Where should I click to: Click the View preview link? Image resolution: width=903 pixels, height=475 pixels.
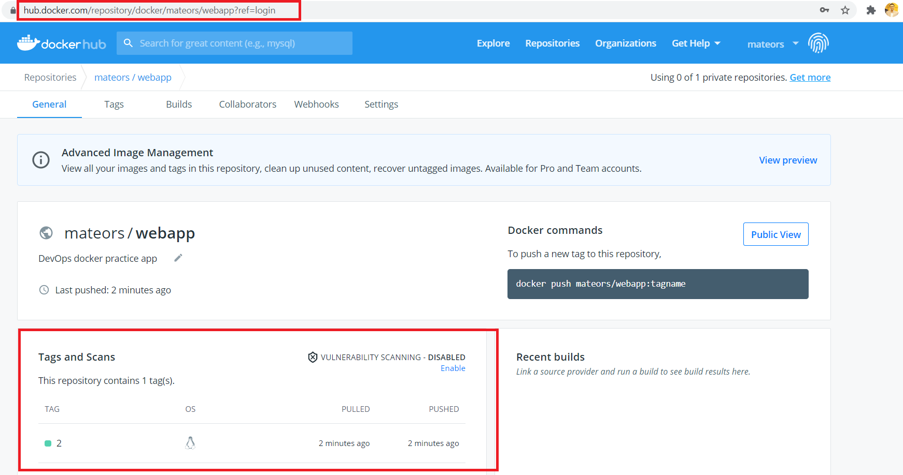[x=788, y=160]
